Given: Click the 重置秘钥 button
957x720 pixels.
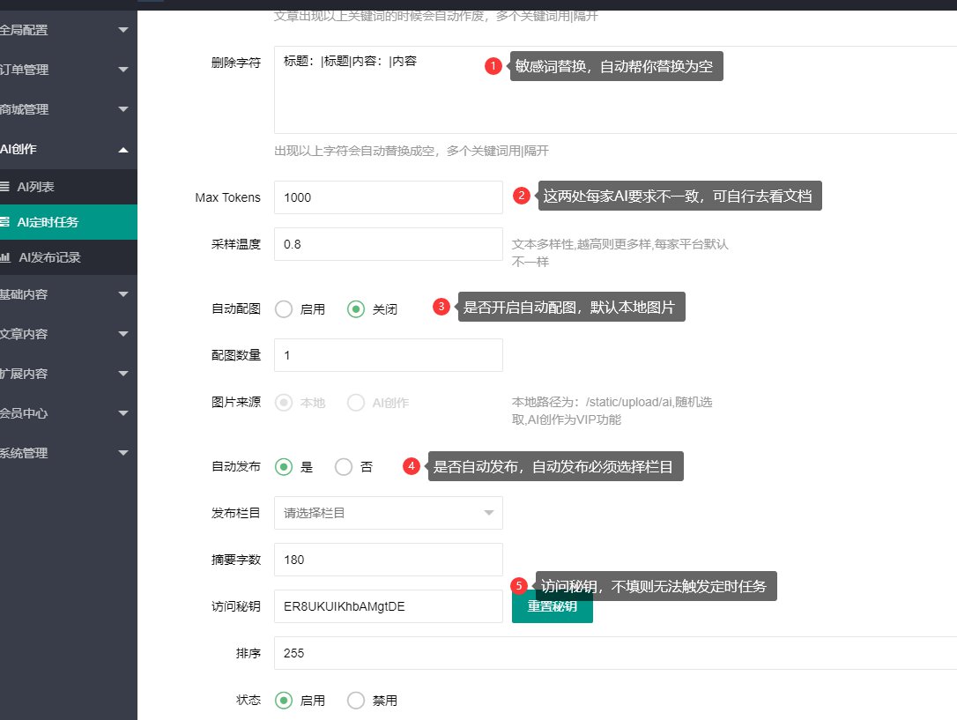Looking at the screenshot, I should 553,606.
